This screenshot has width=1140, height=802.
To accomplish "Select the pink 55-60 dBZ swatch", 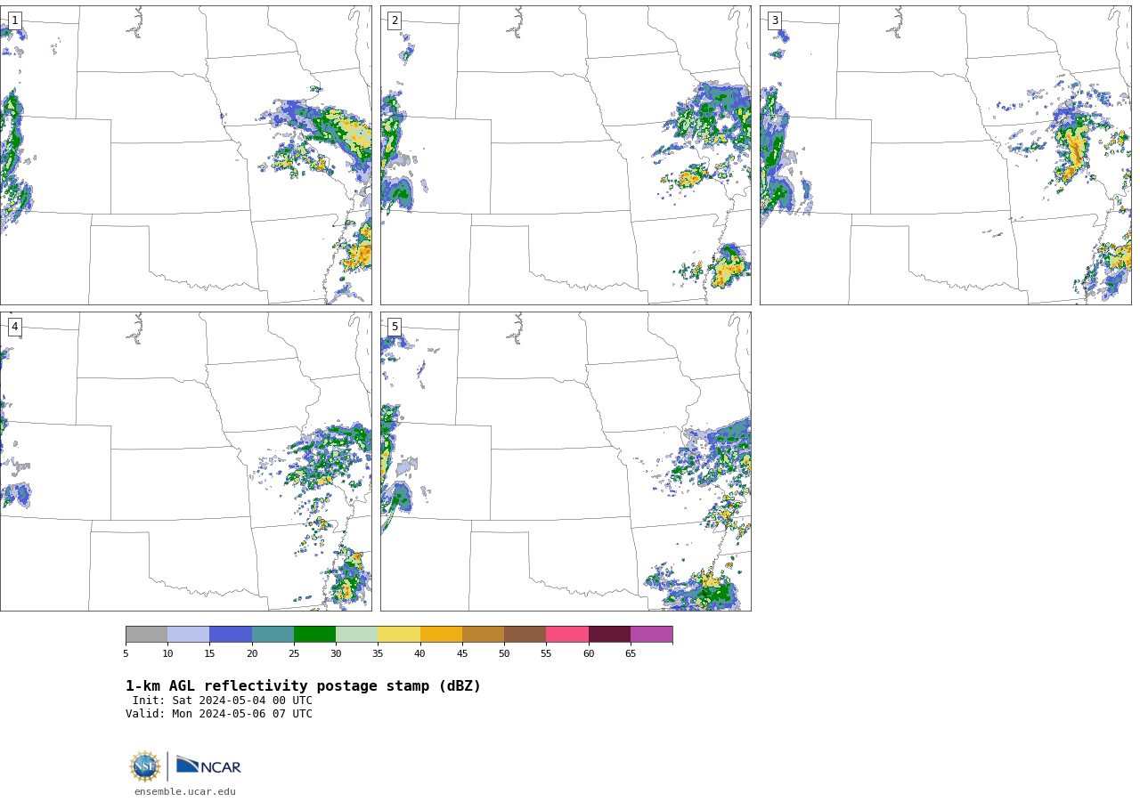I will (567, 635).
